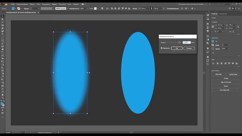This screenshot has width=242, height=136.
Task: Select the Eyedropper tool
Action: tap(3, 76)
